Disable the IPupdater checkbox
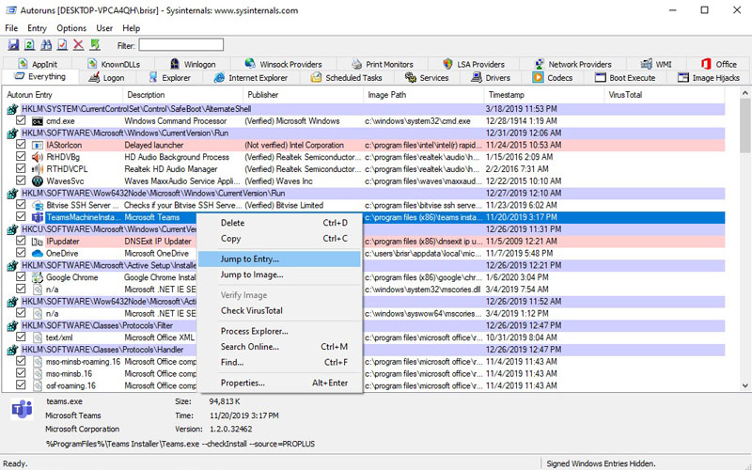This screenshot has height=470, width=752. (x=21, y=241)
